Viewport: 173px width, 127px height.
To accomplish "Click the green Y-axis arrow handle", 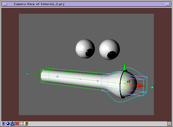I will [x=125, y=67].
